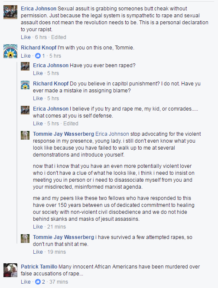Image resolution: width=218 pixels, height=288 pixels.
Task: Open Tommie Jay Wasserberg's avatar on the long reply
Action: (25, 135)
